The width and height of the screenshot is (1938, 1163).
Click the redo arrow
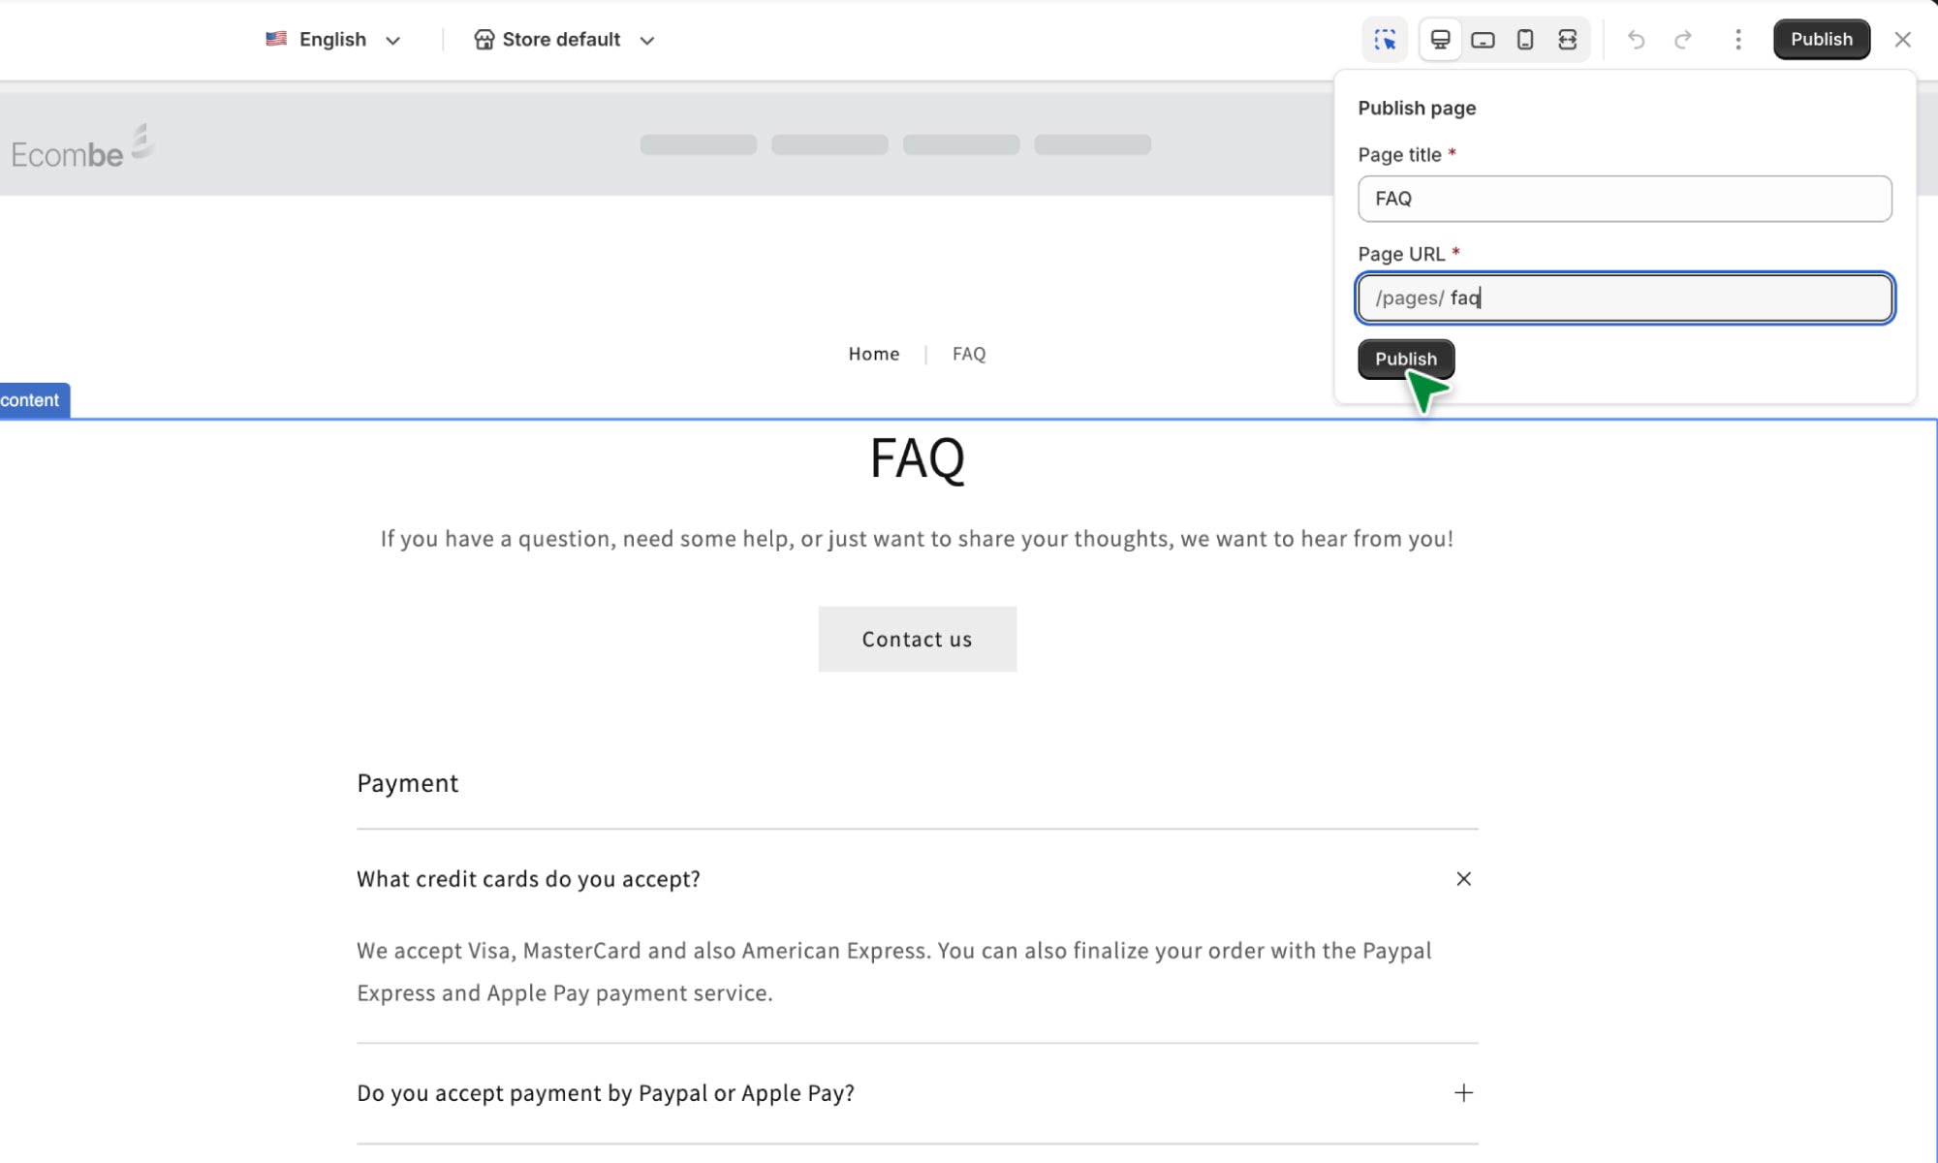click(1683, 40)
